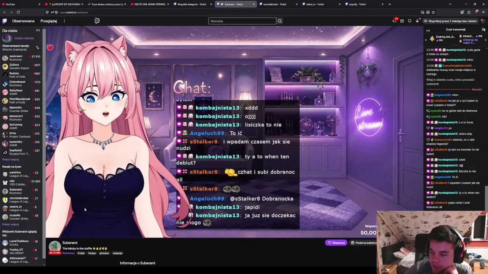Click the search magnifier button
This screenshot has width=488, height=274.
coord(279,21)
